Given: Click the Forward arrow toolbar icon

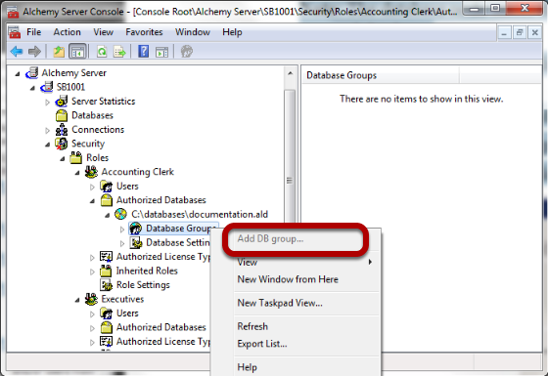Looking at the screenshot, I should [34, 52].
